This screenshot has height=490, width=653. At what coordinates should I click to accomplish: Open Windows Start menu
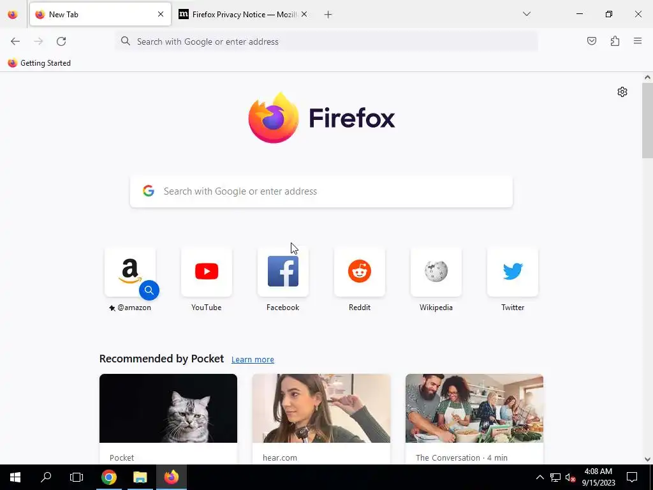(15, 477)
